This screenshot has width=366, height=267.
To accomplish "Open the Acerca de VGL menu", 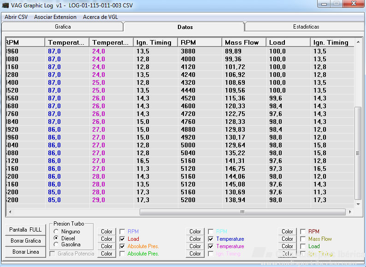I will click(x=100, y=17).
